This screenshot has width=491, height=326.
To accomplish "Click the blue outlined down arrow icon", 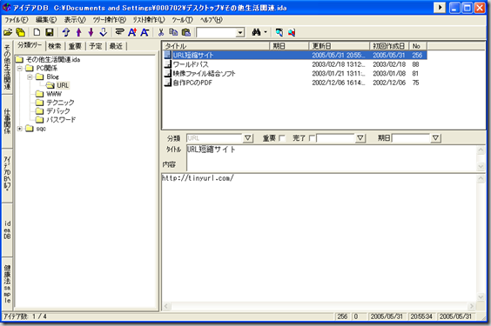I will (x=104, y=32).
